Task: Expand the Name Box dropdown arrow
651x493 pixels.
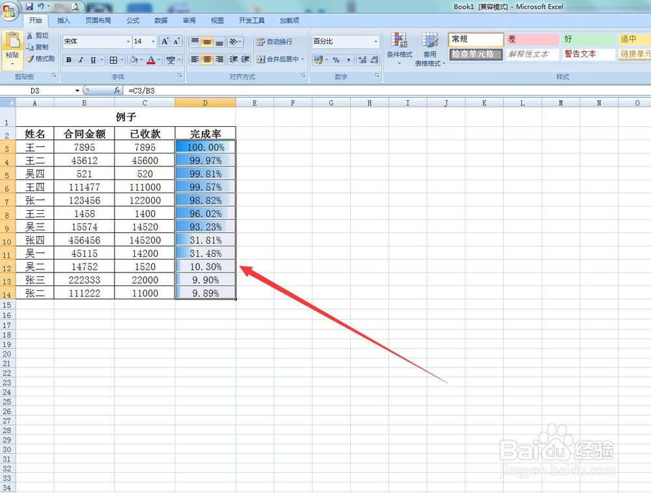Action: pyautogui.click(x=77, y=90)
